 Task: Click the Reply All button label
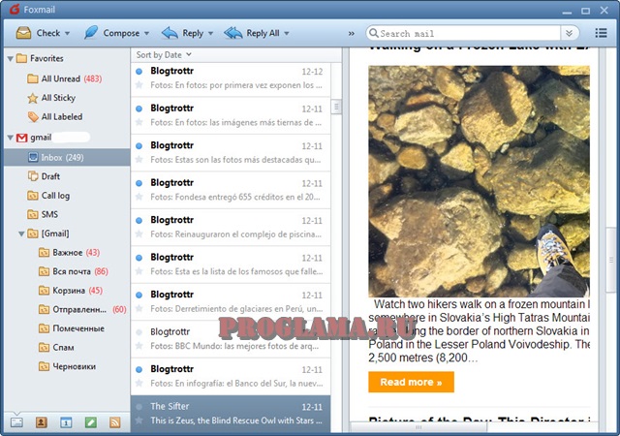pos(263,33)
